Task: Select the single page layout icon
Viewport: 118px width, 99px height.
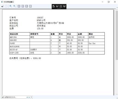Action: pos(26,6)
